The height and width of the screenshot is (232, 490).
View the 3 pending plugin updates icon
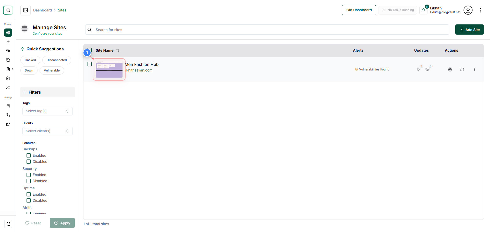tap(419, 69)
